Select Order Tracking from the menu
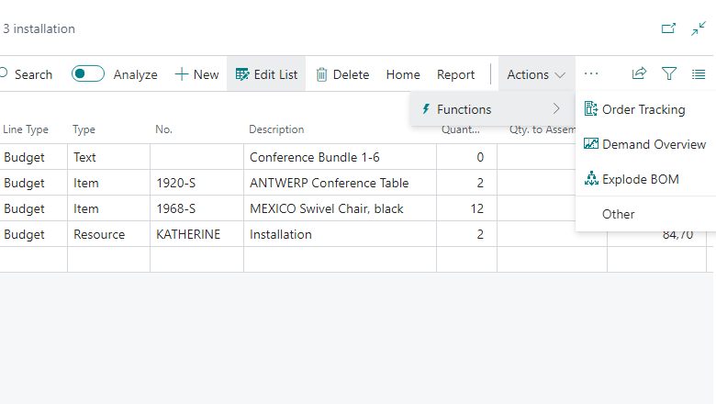Image resolution: width=716 pixels, height=404 pixels. click(x=643, y=109)
